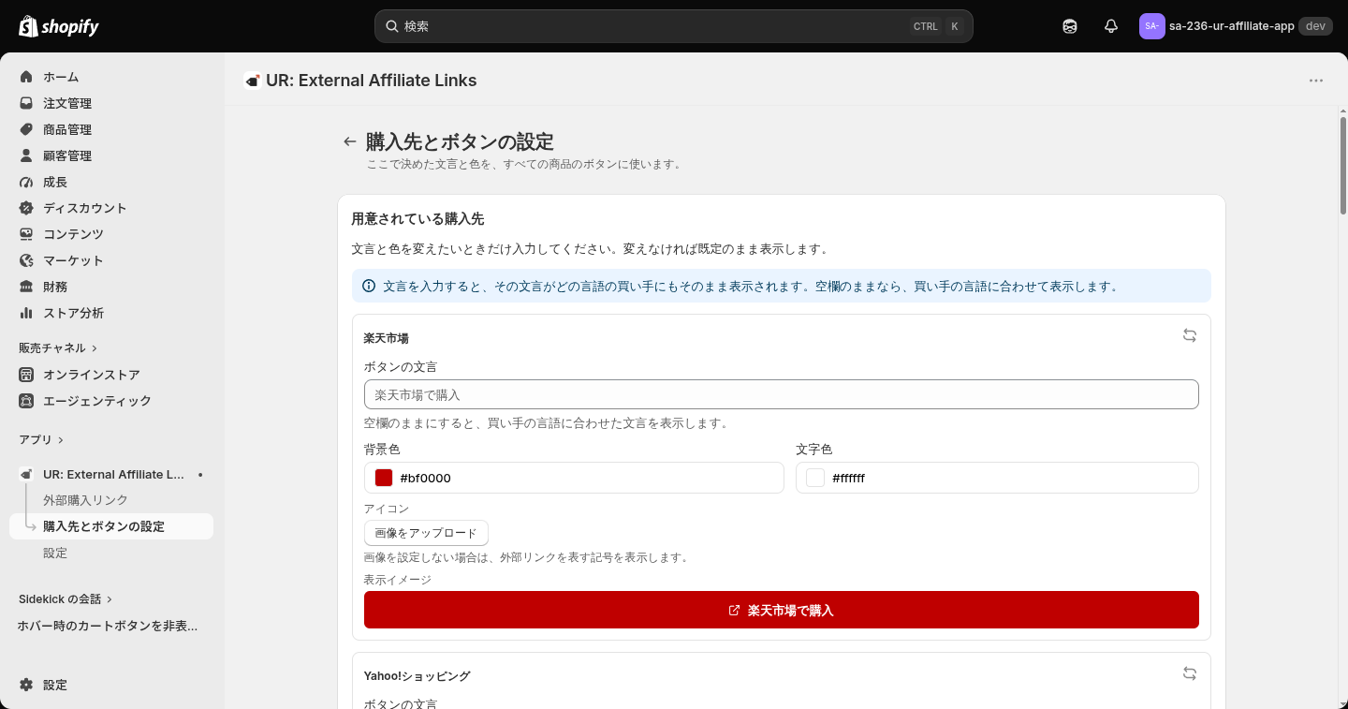Click the 成長 growth icon
The image size is (1348, 709).
[26, 182]
